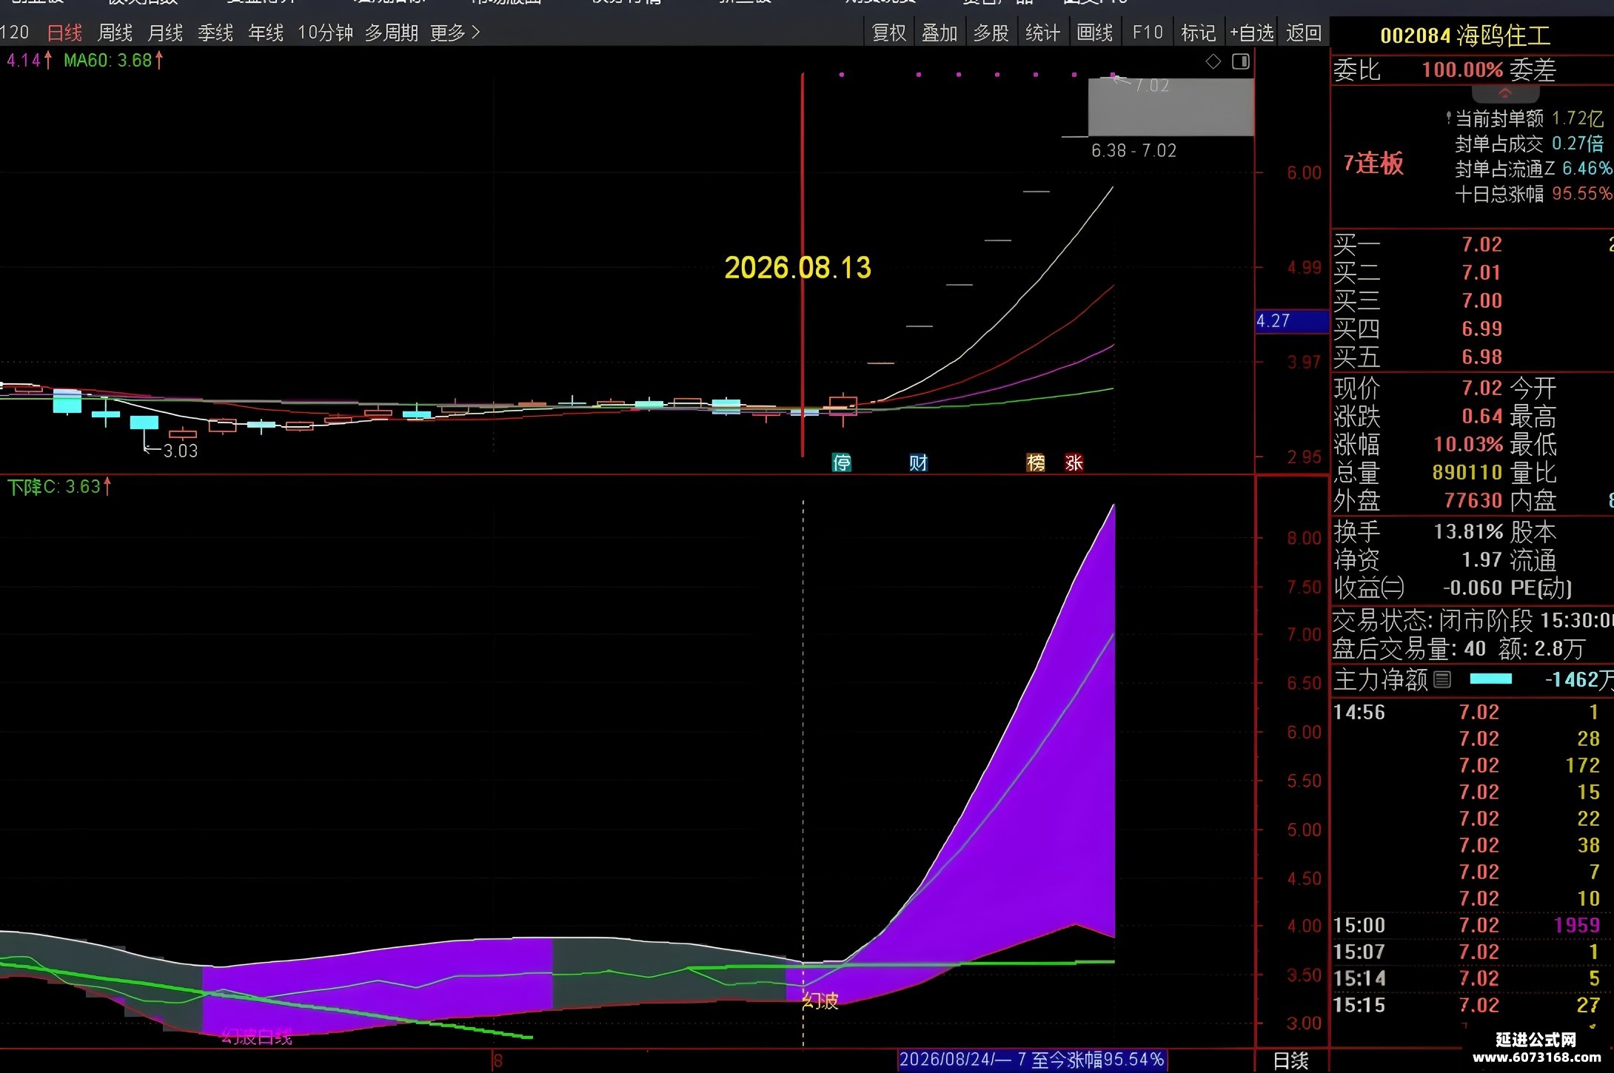Click the cyan 主力净额 bar
1614x1073 pixels.
(1490, 679)
